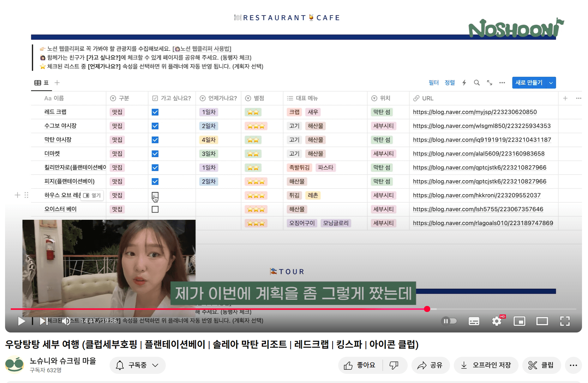The image size is (588, 383).
Task: Click the lightning automations icon in the Notion toolbar
Action: [x=464, y=82]
